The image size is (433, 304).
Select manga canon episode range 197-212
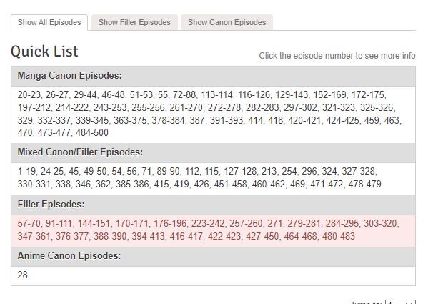(33, 107)
